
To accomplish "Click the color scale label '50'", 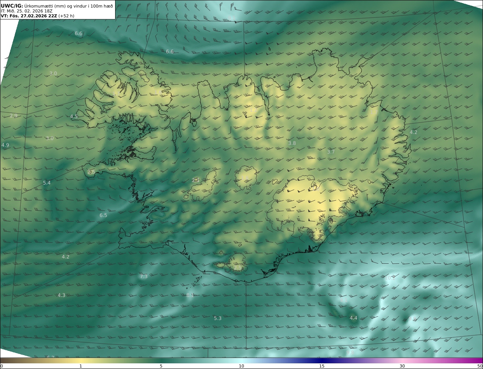I will (x=480, y=366).
